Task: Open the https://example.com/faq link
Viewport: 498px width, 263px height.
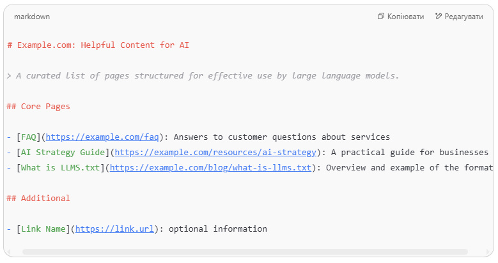Action: coord(102,137)
